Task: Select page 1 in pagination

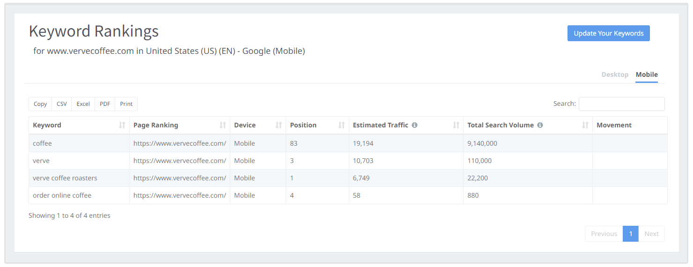Action: 631,234
